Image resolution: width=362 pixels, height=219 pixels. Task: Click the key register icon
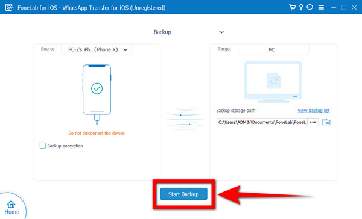[301, 7]
